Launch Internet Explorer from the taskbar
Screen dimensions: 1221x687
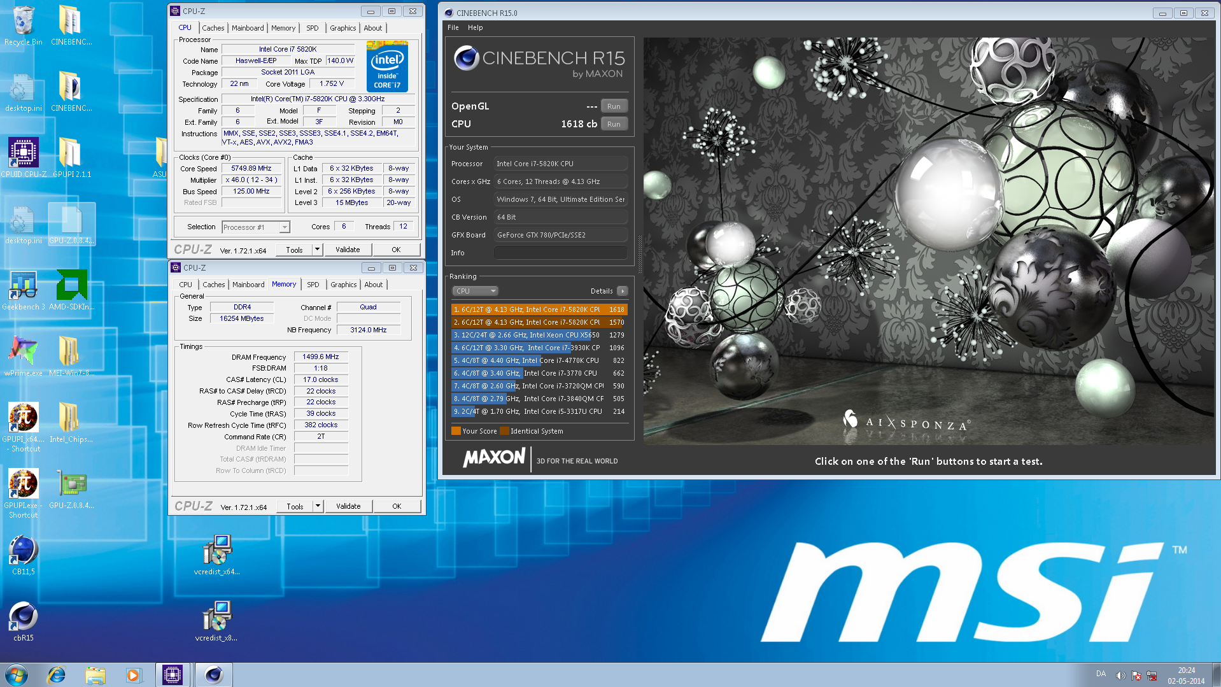click(57, 675)
